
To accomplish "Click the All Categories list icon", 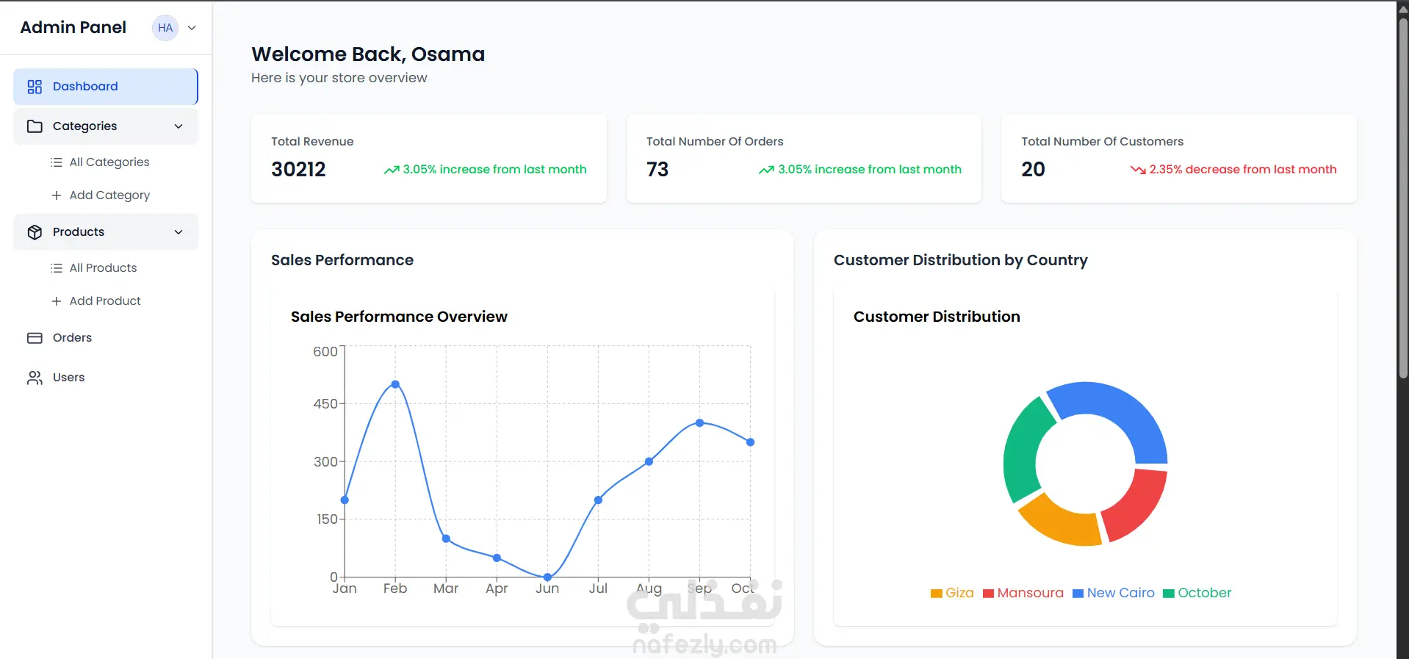I will (57, 162).
